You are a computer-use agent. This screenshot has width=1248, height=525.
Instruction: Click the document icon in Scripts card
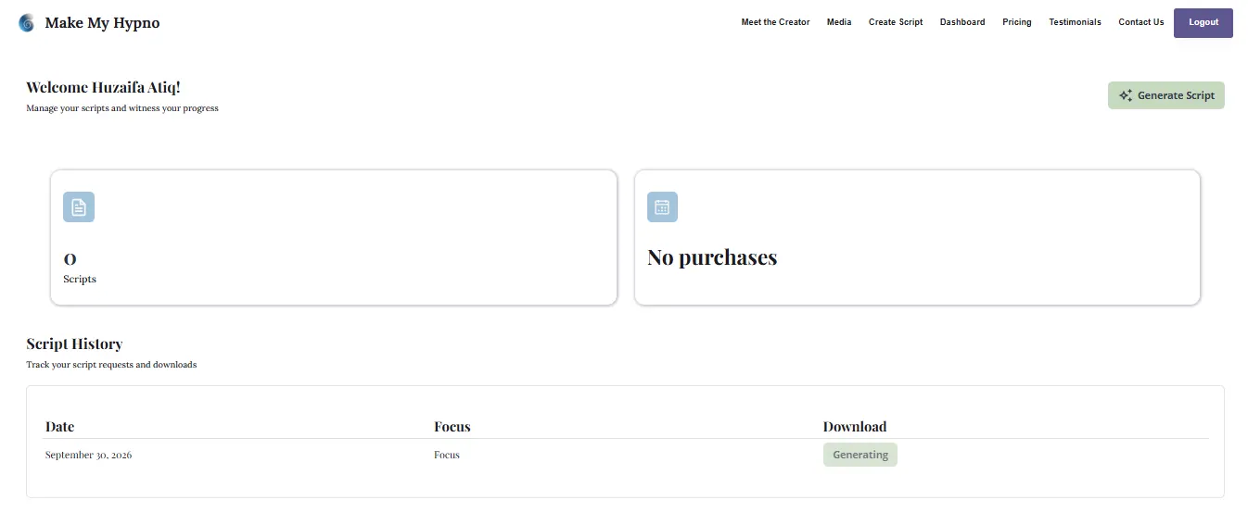(x=79, y=206)
